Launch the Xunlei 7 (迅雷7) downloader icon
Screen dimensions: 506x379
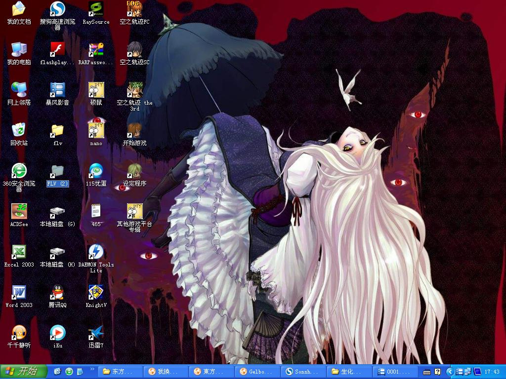[x=96, y=333]
